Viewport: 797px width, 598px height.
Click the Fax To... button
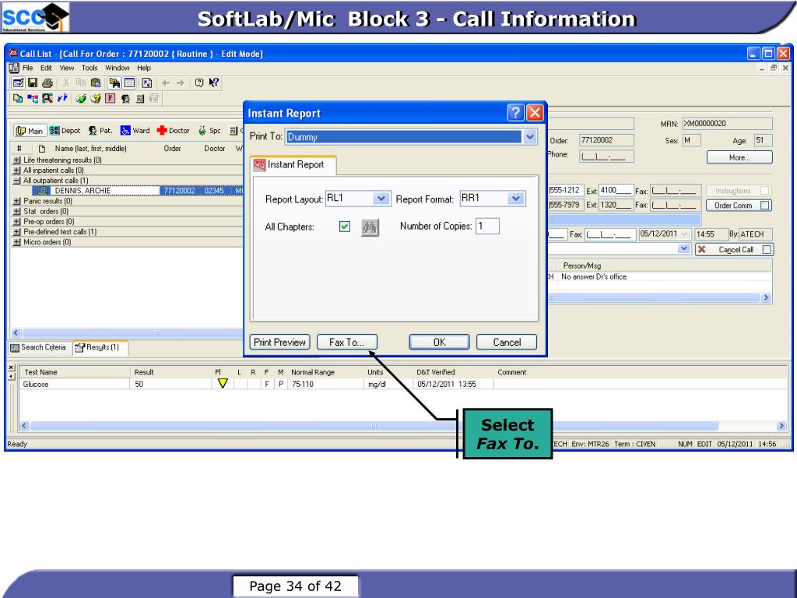[346, 343]
